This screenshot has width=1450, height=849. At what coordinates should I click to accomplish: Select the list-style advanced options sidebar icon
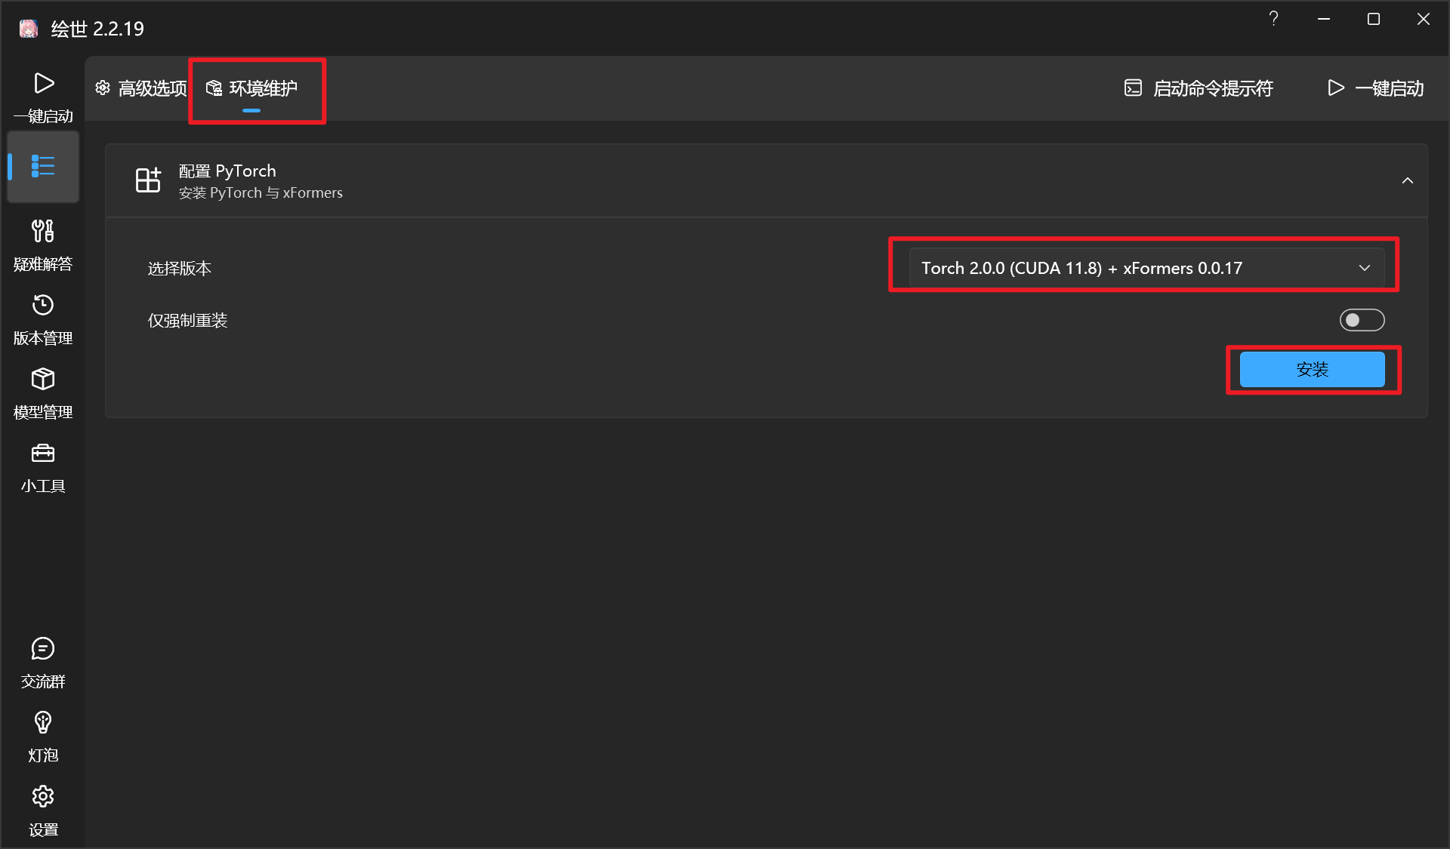(43, 166)
